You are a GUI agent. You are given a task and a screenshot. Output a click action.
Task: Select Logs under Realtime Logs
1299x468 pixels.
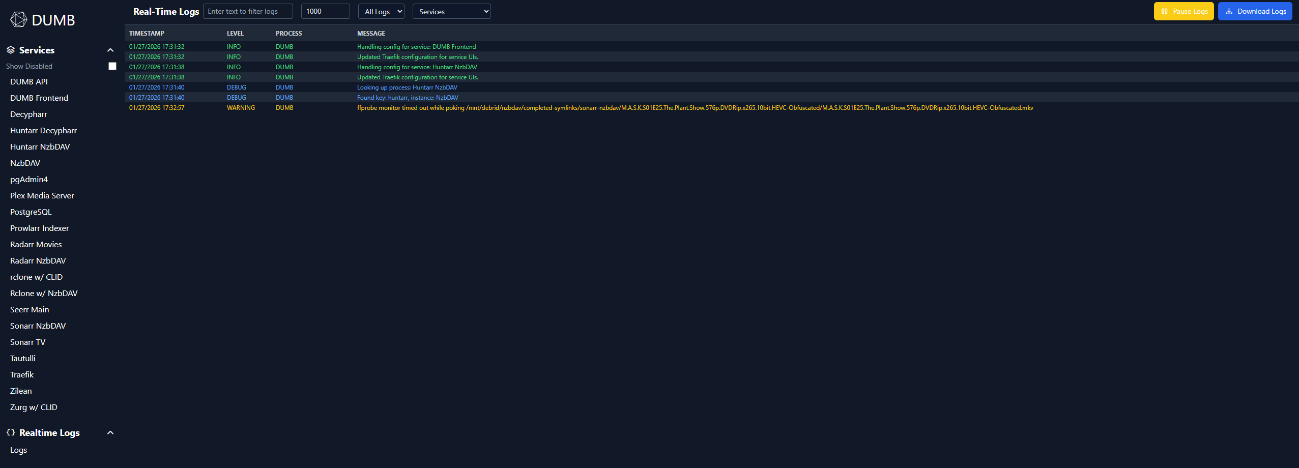click(x=18, y=450)
